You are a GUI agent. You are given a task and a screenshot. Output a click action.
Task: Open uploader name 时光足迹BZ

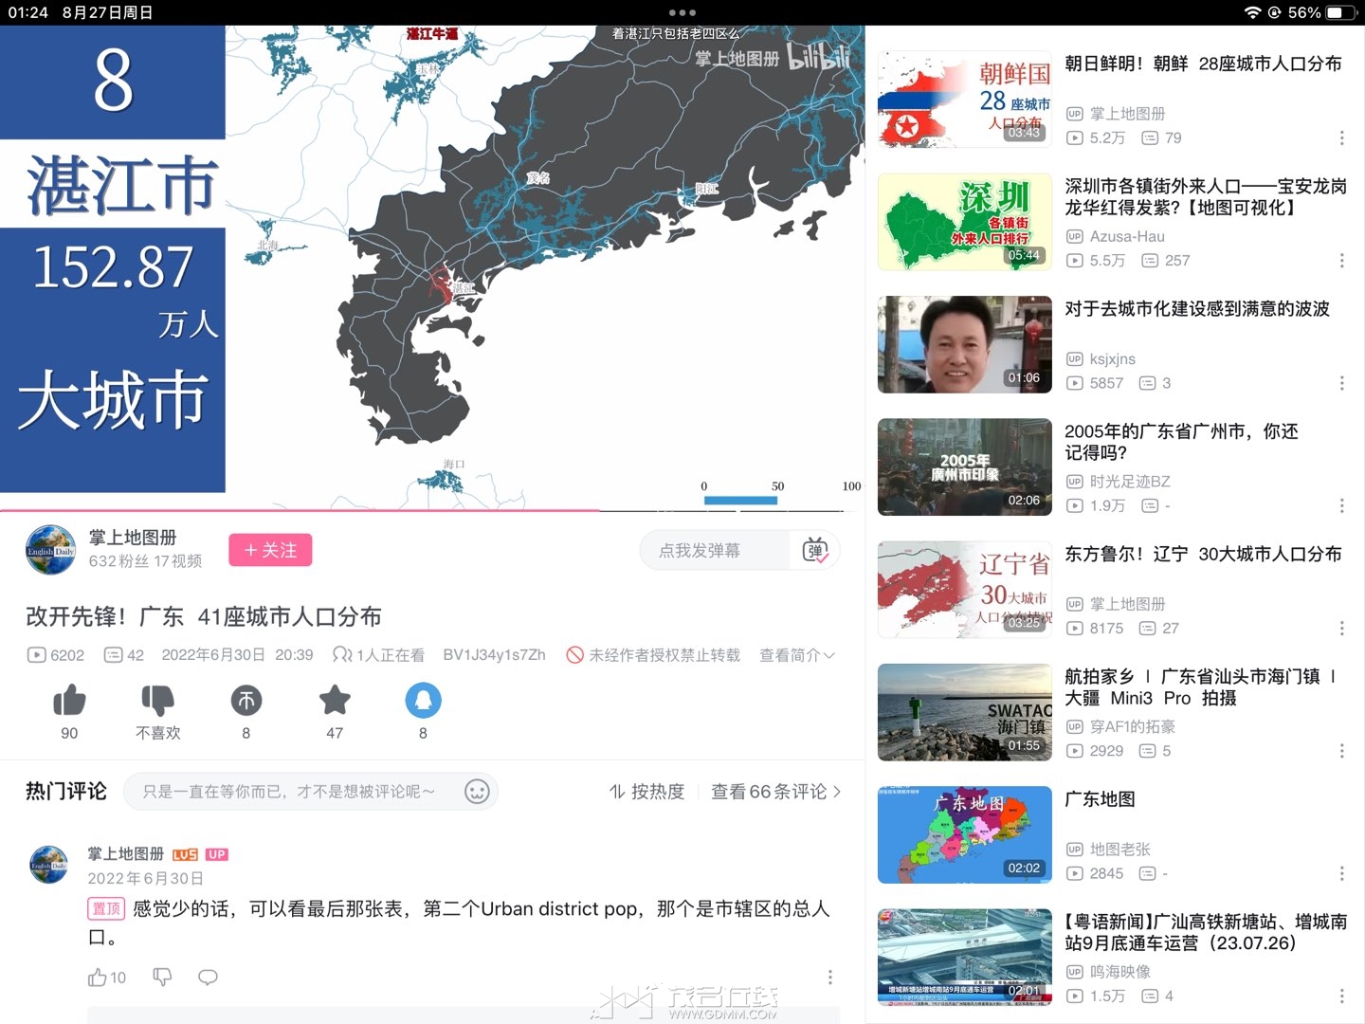pos(1130,482)
